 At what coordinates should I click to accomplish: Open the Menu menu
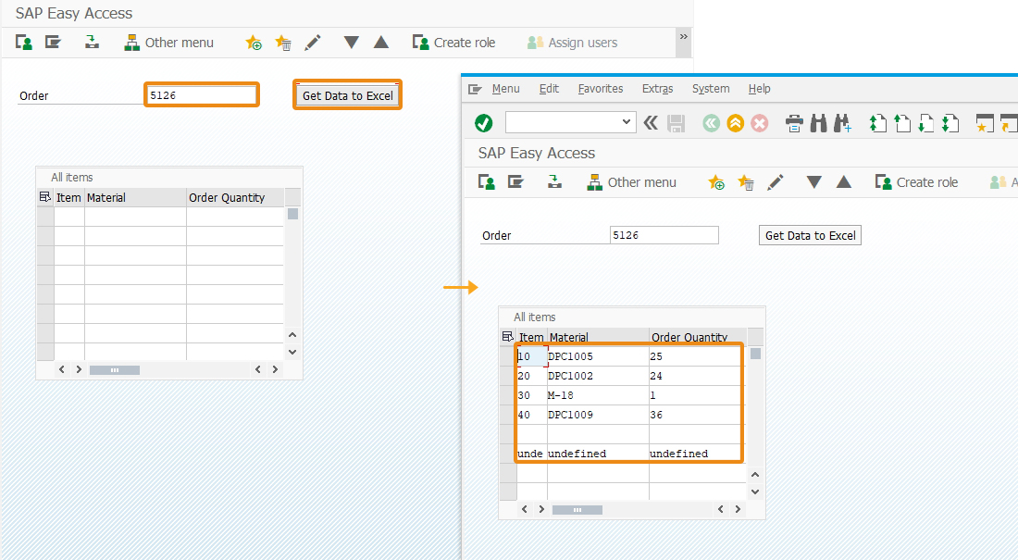click(505, 88)
